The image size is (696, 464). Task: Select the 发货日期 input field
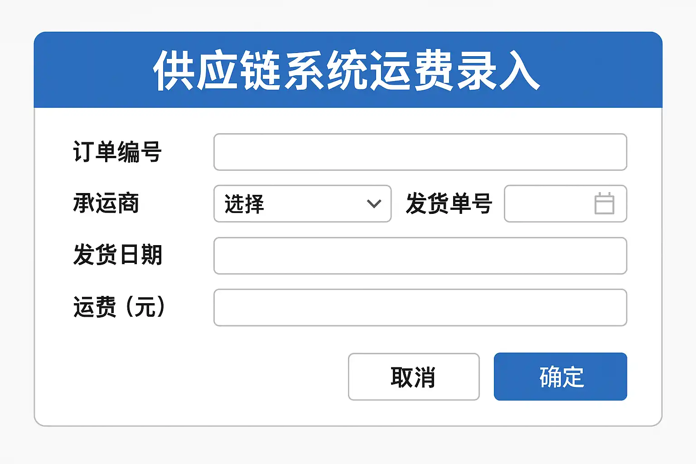[x=420, y=256]
